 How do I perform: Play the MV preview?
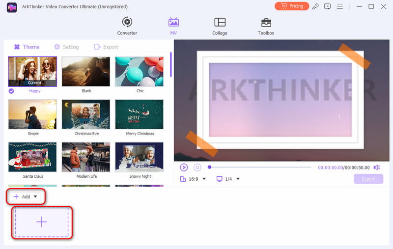pyautogui.click(x=184, y=167)
